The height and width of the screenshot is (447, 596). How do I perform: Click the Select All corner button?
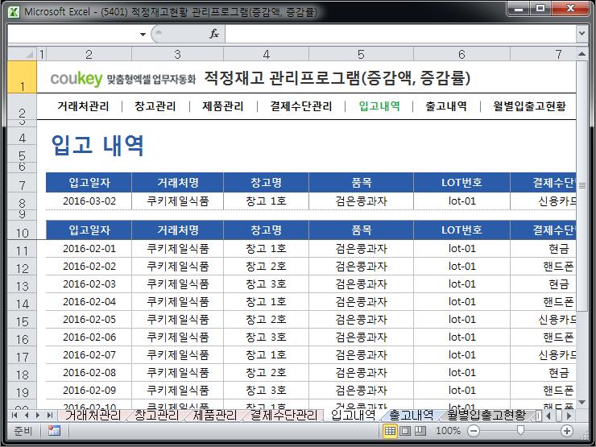(22, 54)
